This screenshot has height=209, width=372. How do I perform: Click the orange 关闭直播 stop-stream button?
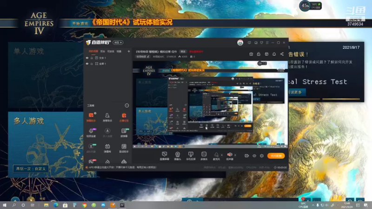click(276, 156)
